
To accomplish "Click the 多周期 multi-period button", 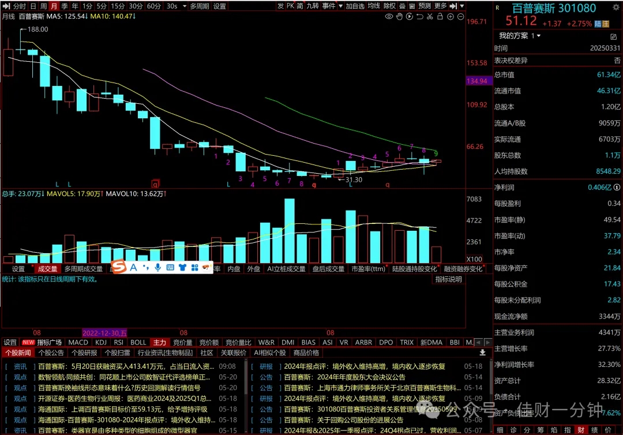I will pos(200,6).
